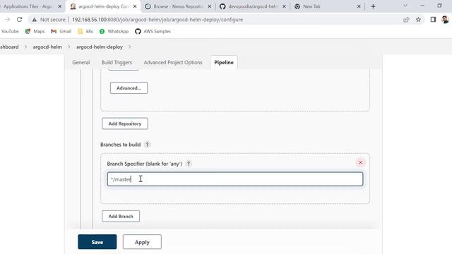
Task: Open the k8s bookmarks folder
Action: [x=85, y=31]
